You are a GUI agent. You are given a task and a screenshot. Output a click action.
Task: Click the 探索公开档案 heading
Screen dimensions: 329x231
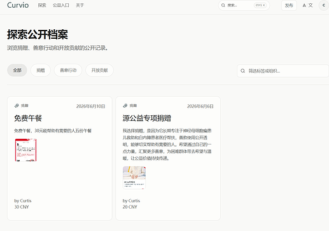(x=38, y=34)
